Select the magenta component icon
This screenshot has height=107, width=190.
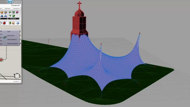(17, 12)
